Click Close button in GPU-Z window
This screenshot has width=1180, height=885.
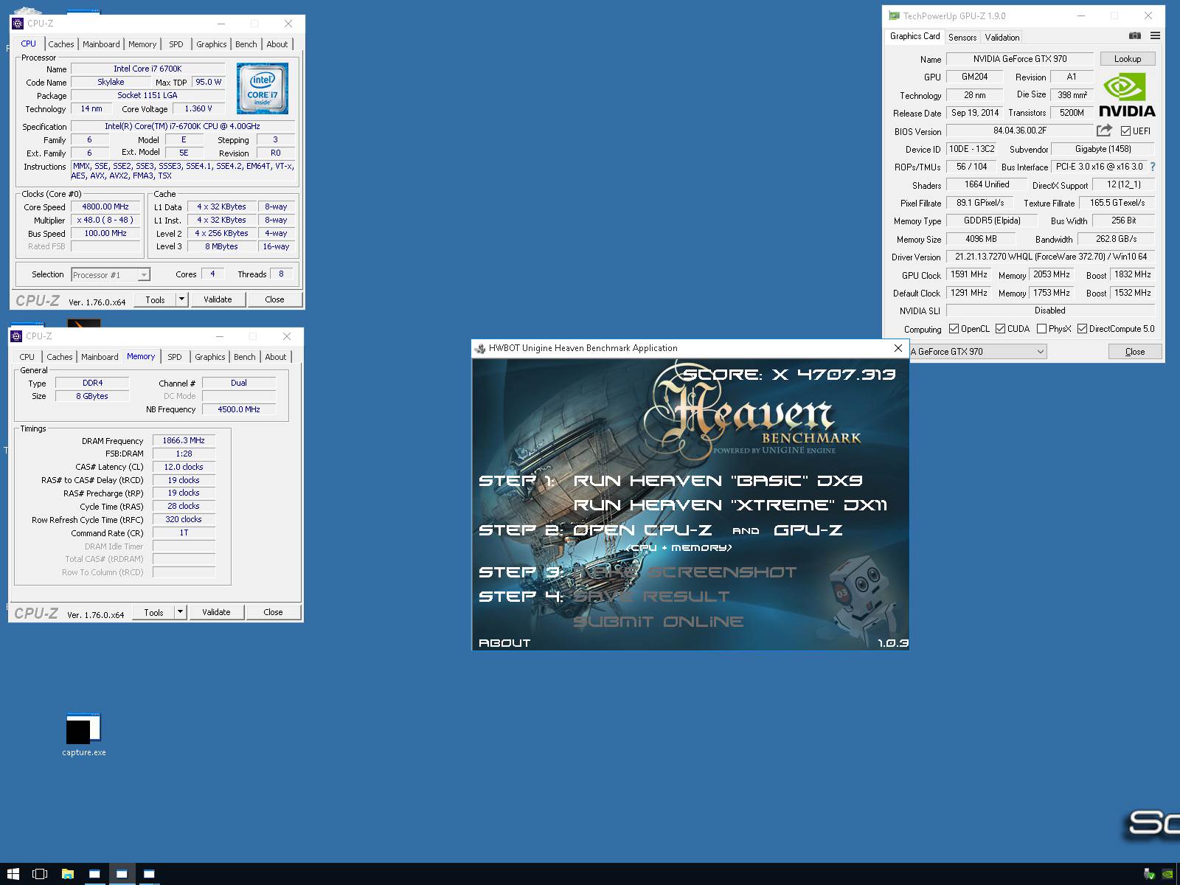tap(1135, 352)
